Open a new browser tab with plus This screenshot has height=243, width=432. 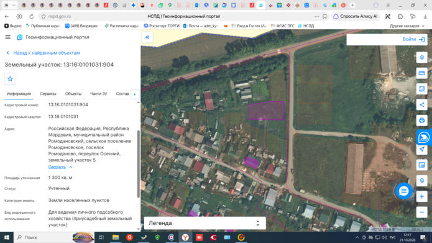click(352, 5)
